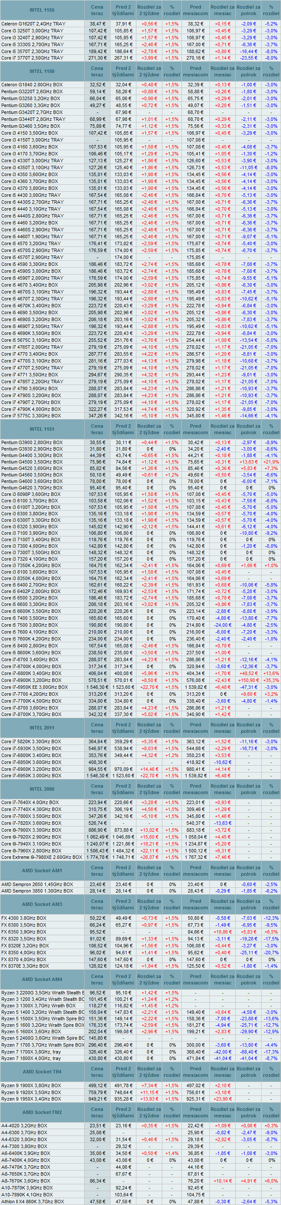Select the A4-4020 3,2GHz BOX label
This screenshot has width=281, height=1205.
pos(24,1126)
